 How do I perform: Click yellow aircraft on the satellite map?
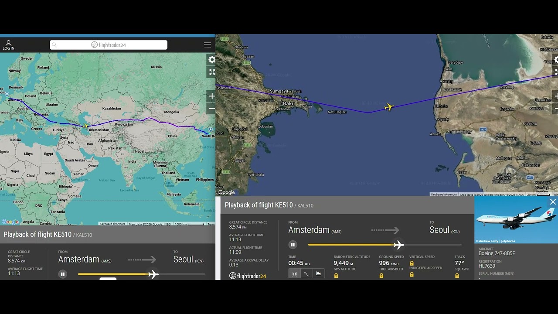(389, 107)
